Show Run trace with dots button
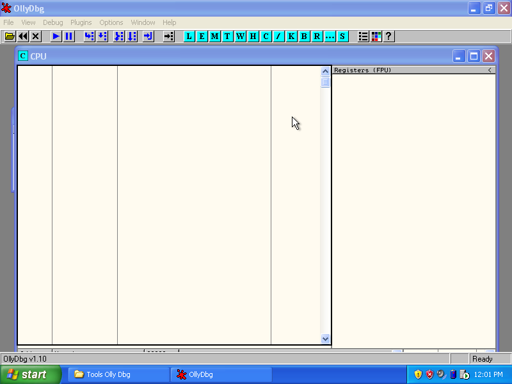The width and height of the screenshot is (512, 384). point(330,36)
